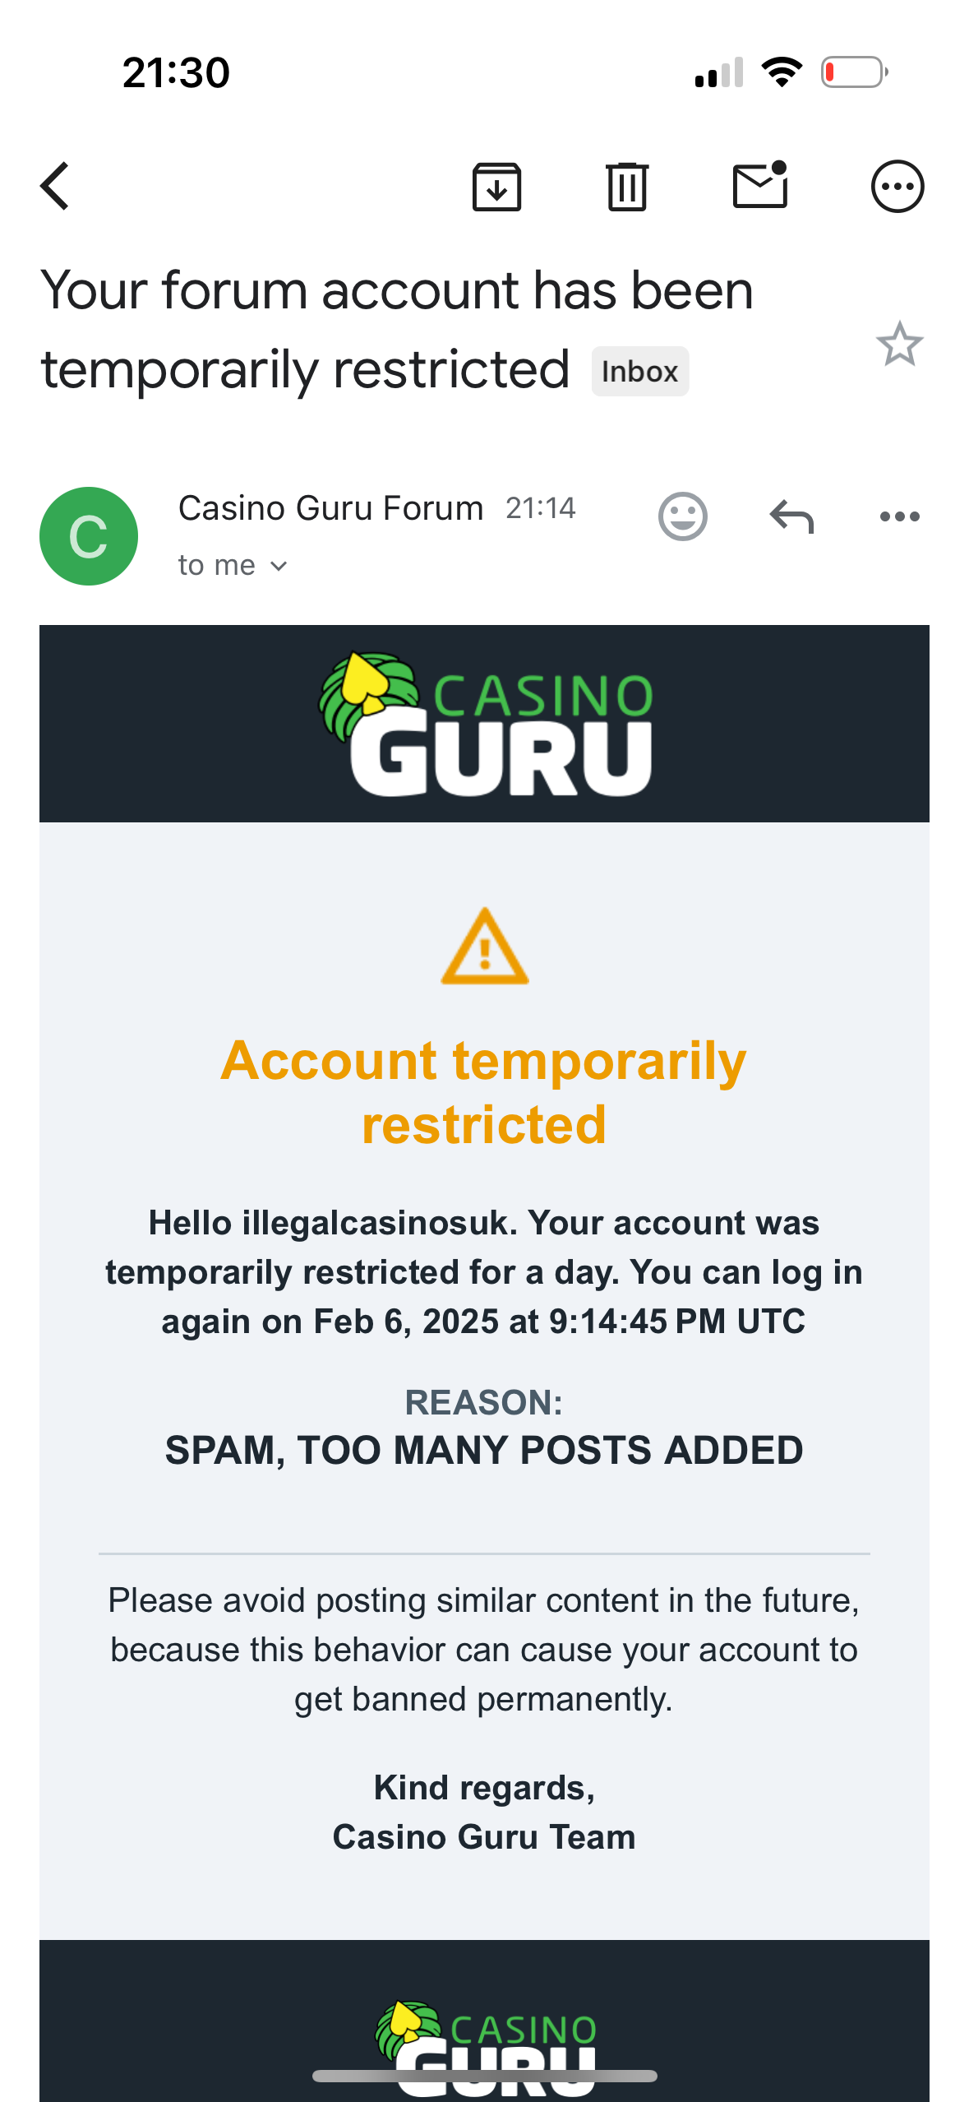This screenshot has width=969, height=2102.
Task: Reply to Casino Guru Forum
Action: [791, 516]
